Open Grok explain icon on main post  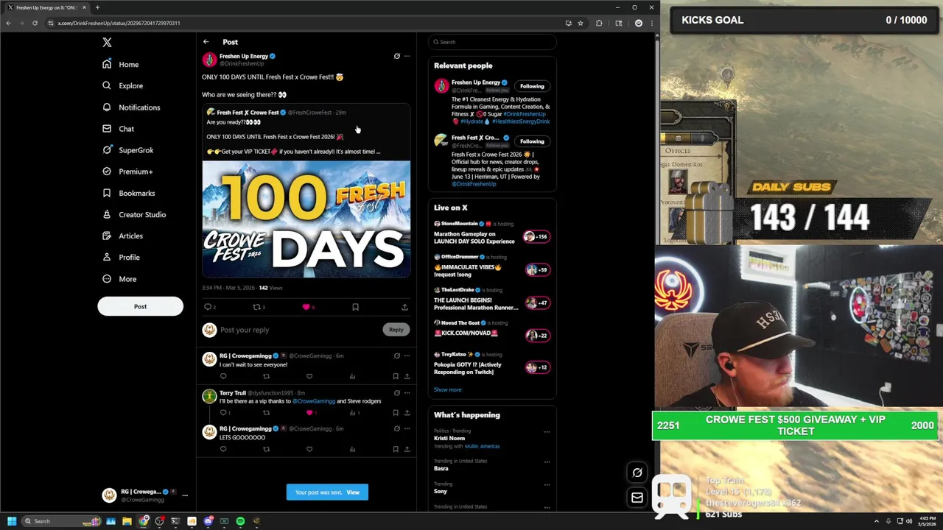coord(396,56)
